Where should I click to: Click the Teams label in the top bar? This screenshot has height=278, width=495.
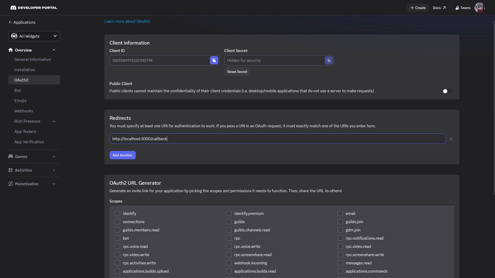[465, 8]
